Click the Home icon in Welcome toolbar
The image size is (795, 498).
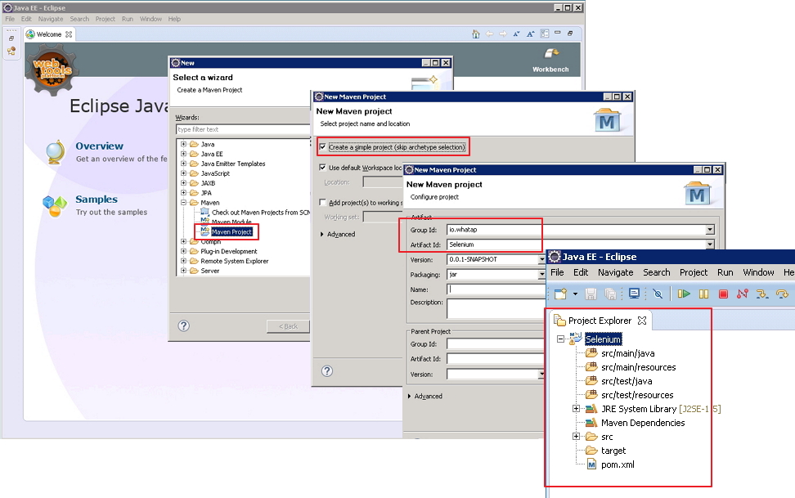coord(476,34)
